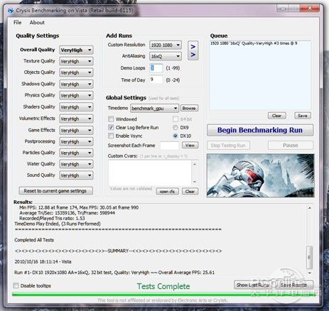The width and height of the screenshot is (329, 311).
Task: Expand Volumetric Effects dropdown
Action: tap(76, 119)
